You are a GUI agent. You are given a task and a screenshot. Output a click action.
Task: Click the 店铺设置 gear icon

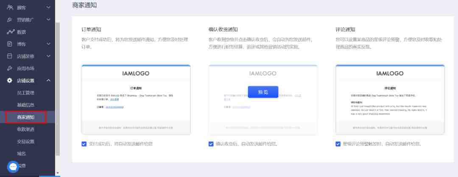pyautogui.click(x=10, y=81)
